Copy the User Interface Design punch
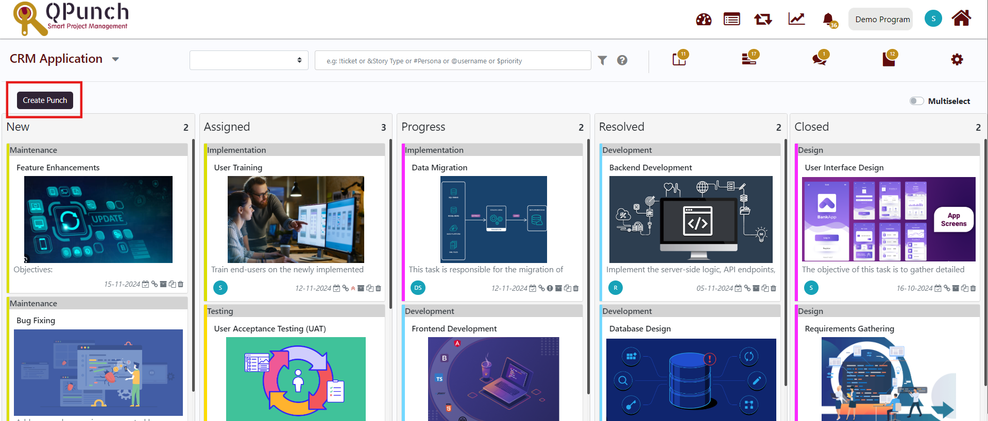Screen dimensions: 988x421 tap(964, 288)
